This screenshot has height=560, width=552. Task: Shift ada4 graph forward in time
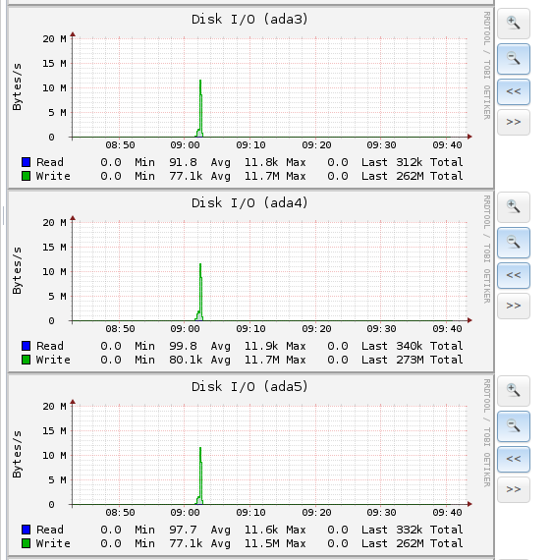pyautogui.click(x=514, y=306)
